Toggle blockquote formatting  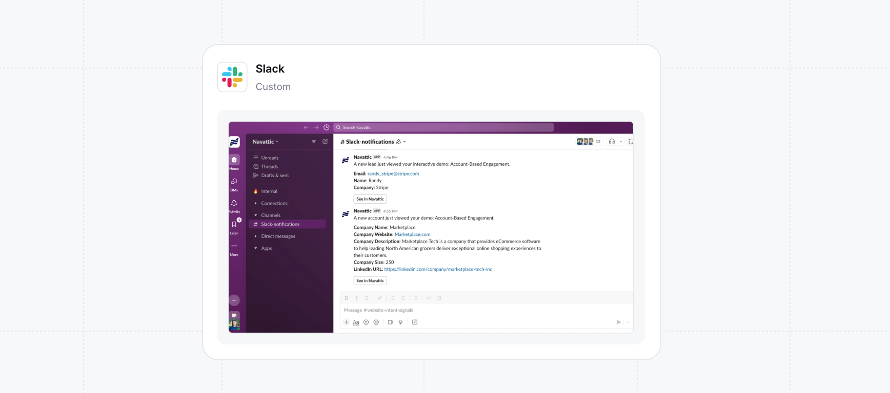[x=416, y=298]
